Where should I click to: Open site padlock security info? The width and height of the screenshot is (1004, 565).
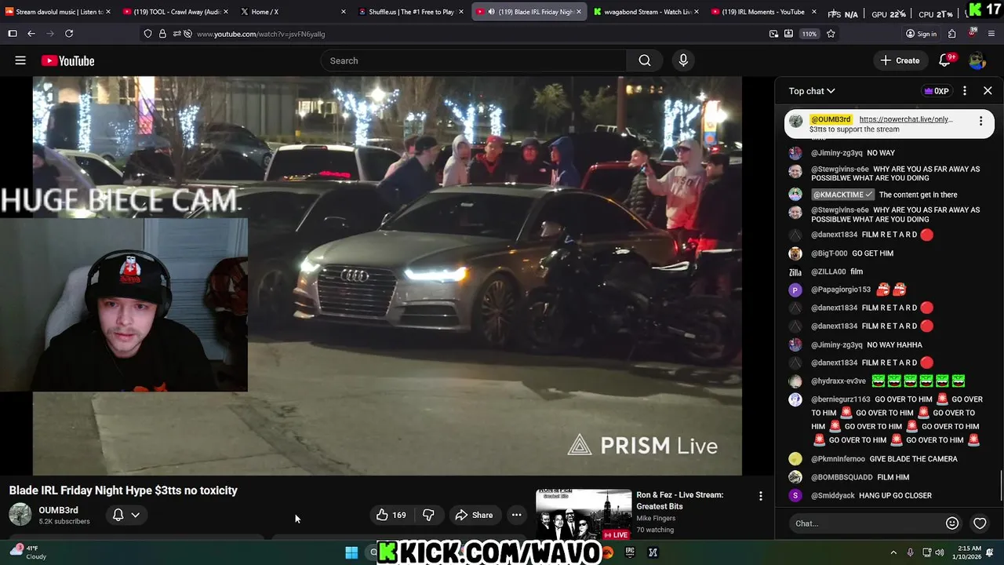click(x=162, y=34)
